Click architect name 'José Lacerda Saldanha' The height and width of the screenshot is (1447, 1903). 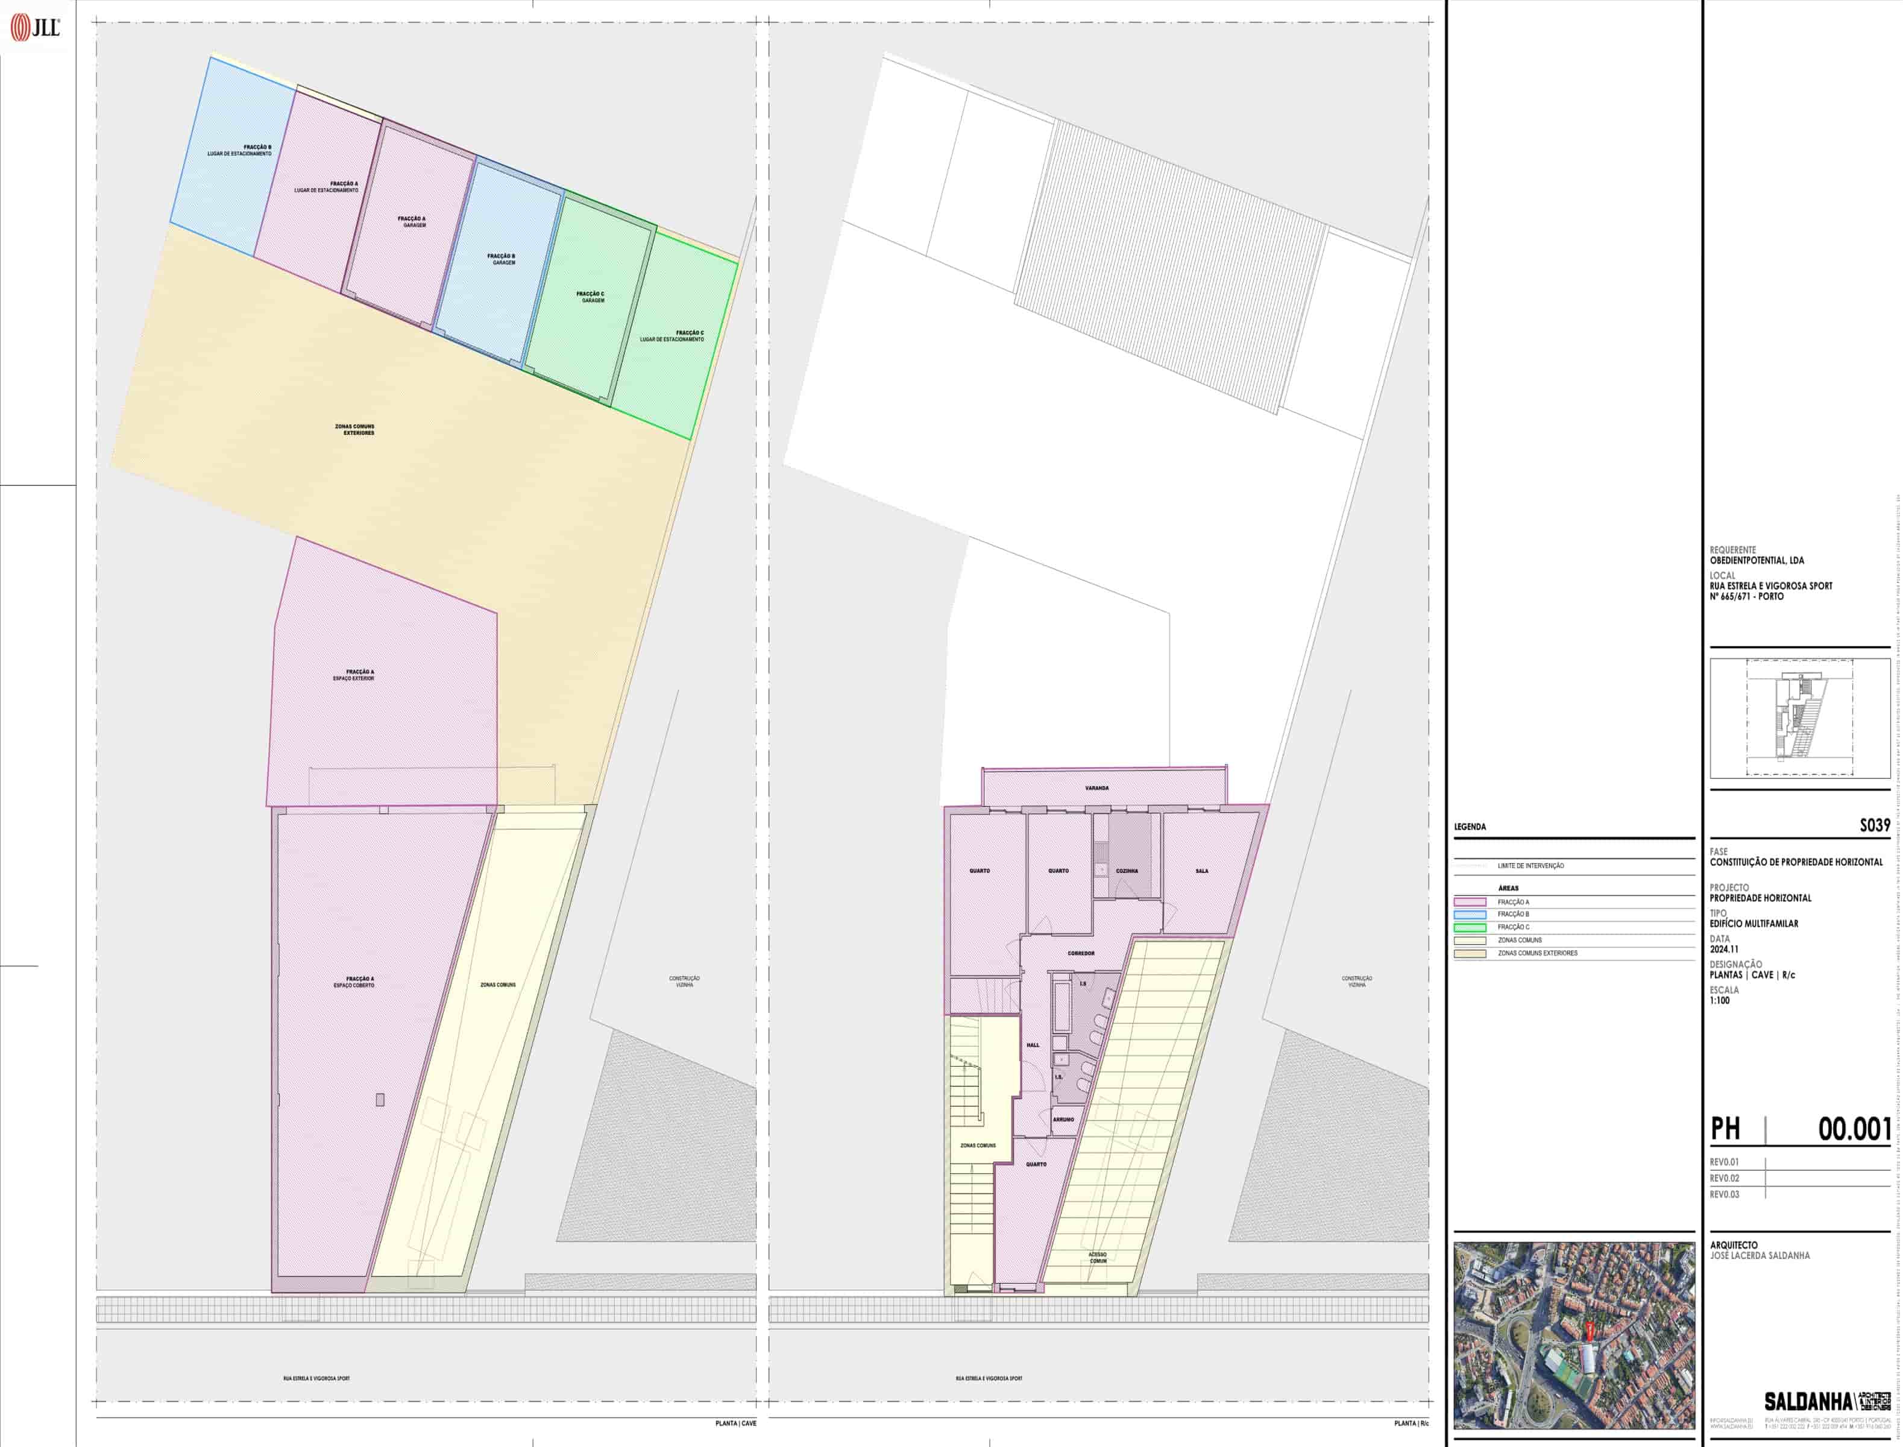[x=1760, y=1256]
